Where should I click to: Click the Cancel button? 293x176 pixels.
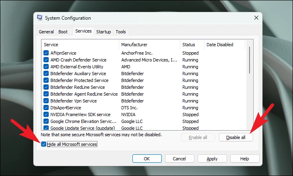pyautogui.click(x=180, y=159)
